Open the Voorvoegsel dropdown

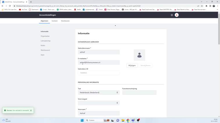point(99,103)
